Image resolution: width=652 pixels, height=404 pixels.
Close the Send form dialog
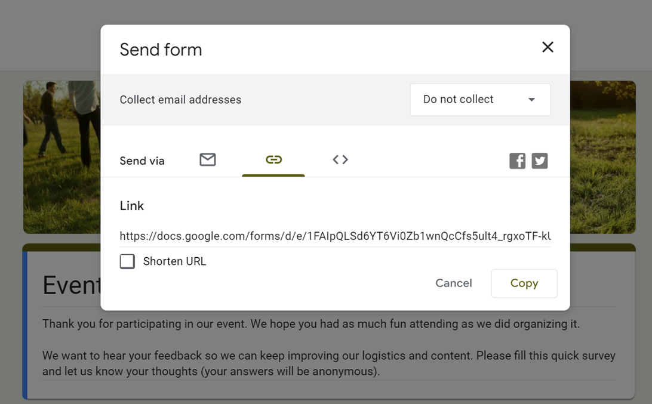click(548, 47)
